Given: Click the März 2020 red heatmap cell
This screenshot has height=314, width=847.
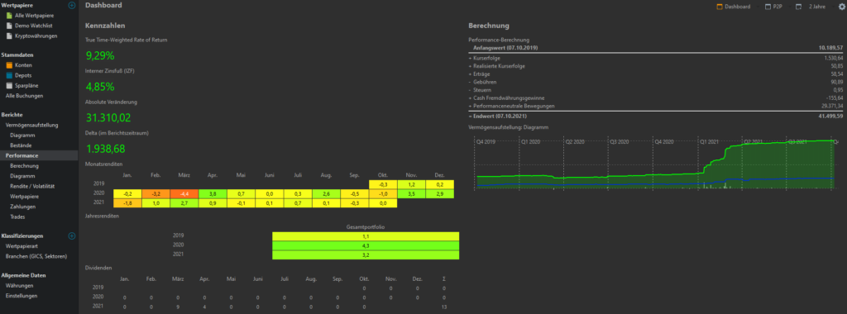Looking at the screenshot, I should point(184,193).
